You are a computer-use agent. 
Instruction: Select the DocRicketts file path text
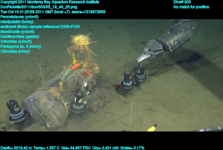[x=39, y=7]
